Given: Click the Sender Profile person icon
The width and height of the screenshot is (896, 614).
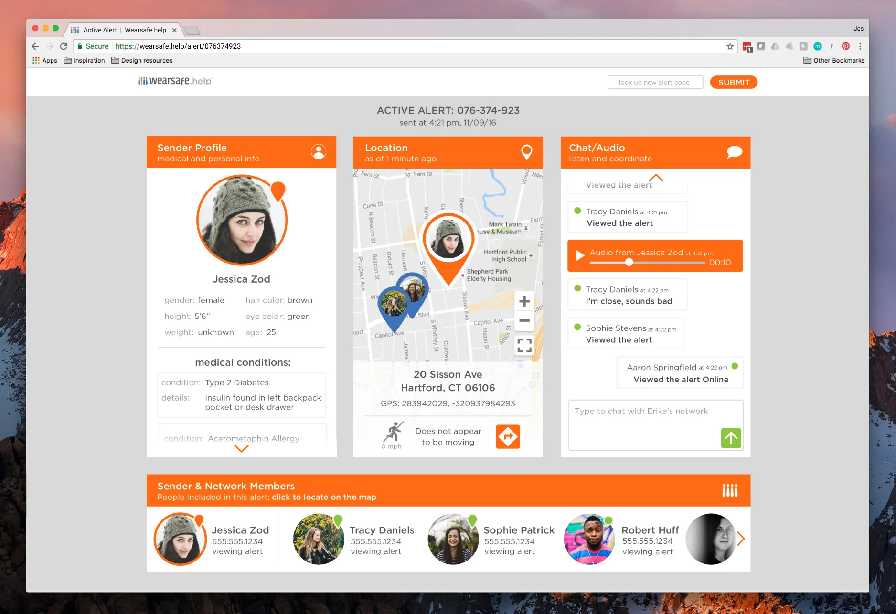Looking at the screenshot, I should click(319, 152).
